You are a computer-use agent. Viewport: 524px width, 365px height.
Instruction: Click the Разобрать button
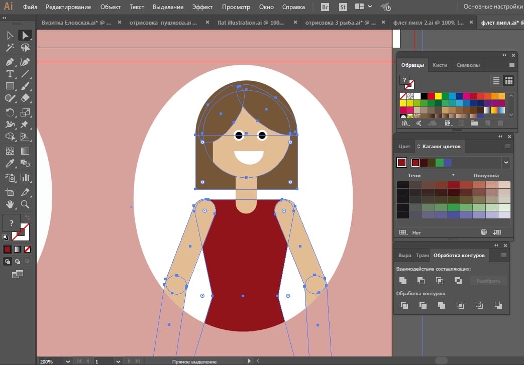coord(488,281)
